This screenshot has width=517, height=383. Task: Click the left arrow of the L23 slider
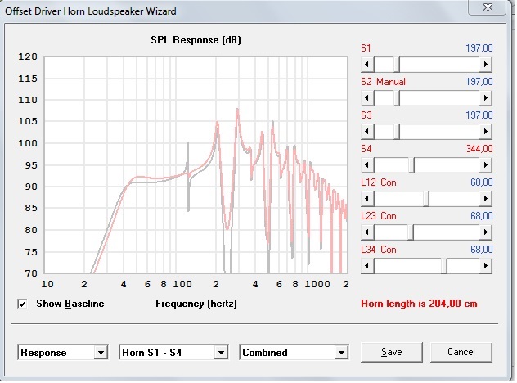point(367,232)
